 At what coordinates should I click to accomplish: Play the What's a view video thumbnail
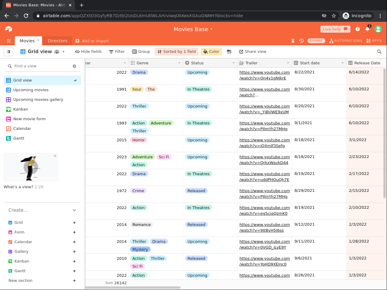pos(31,167)
